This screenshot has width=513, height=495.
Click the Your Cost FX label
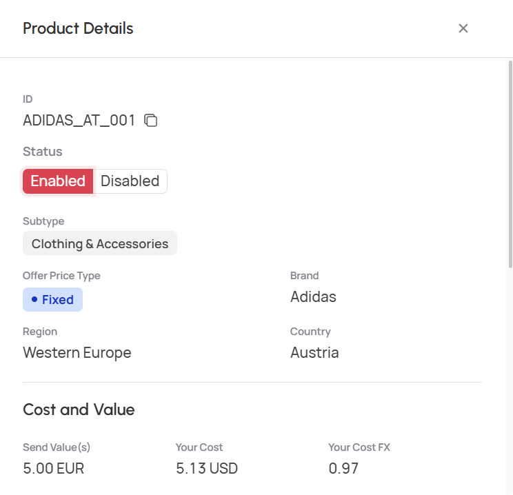[359, 447]
